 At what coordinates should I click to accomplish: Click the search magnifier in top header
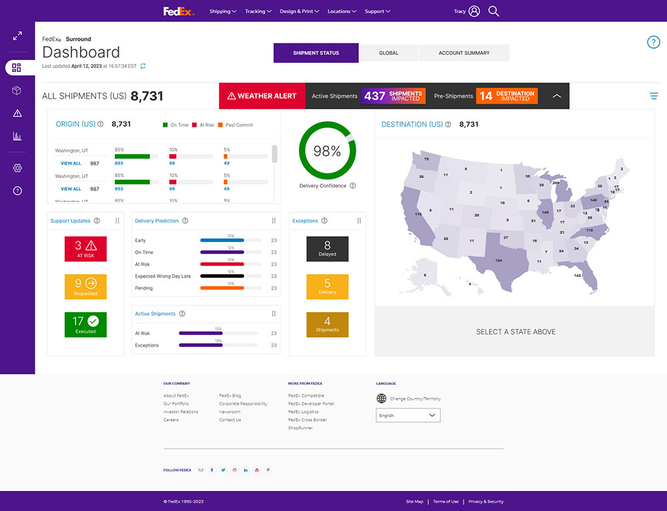click(494, 11)
